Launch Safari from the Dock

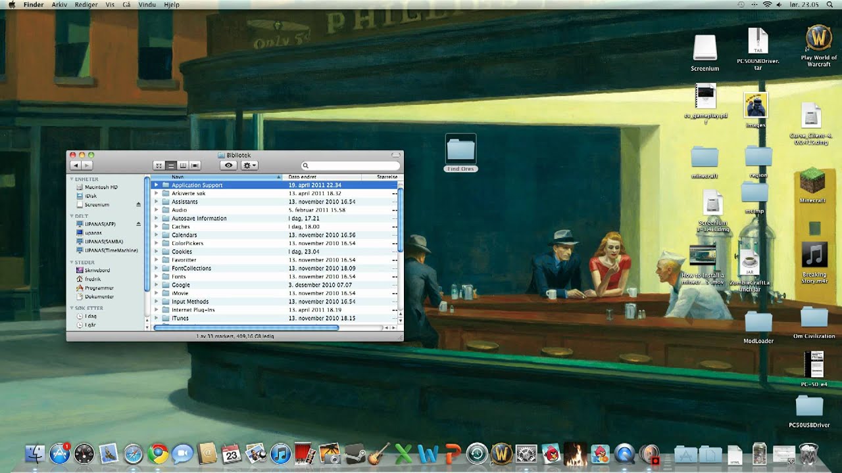tap(134, 453)
